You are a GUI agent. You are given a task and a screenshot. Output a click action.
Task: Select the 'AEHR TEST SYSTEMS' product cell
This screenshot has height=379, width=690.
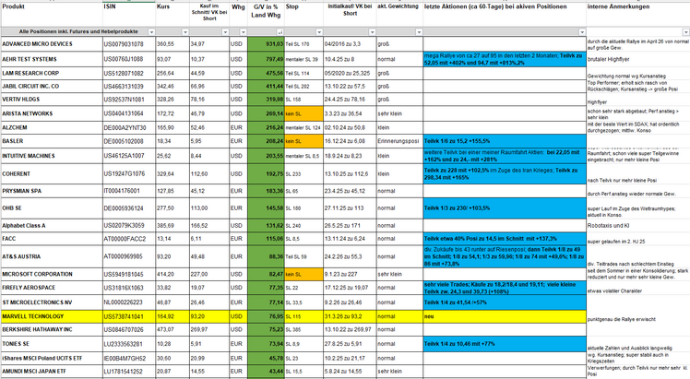(52, 59)
